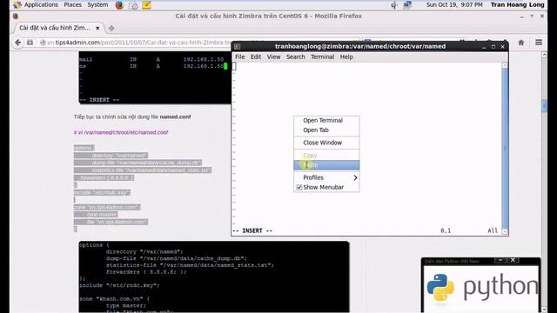Click the '-- INSERT --' status in terminal
557x313 pixels.
click(252, 230)
